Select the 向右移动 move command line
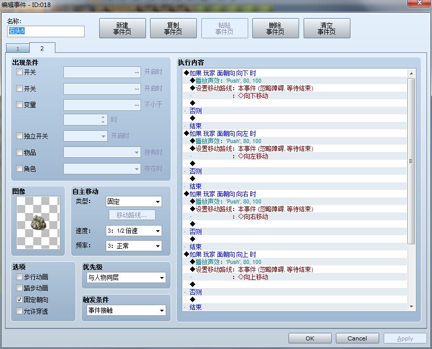Image resolution: width=432 pixels, height=349 pixels. click(x=295, y=217)
